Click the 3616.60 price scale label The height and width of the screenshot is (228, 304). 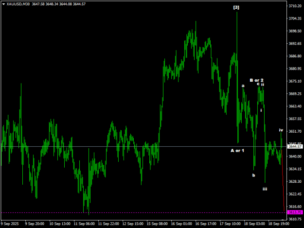(x=295, y=207)
